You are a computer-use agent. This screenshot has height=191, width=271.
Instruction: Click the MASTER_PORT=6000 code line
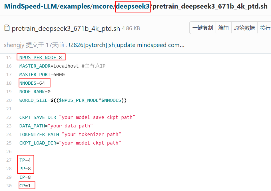42,74
